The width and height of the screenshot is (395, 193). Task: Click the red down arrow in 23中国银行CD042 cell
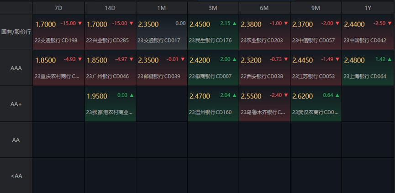(389, 23)
